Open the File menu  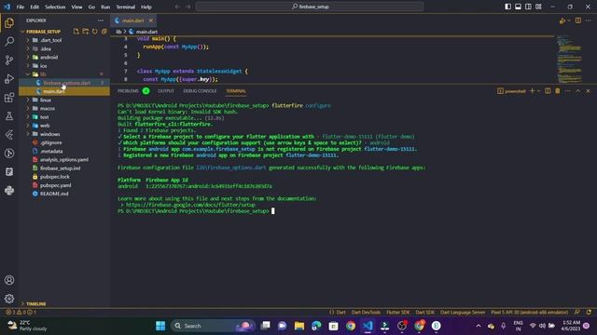tap(21, 7)
